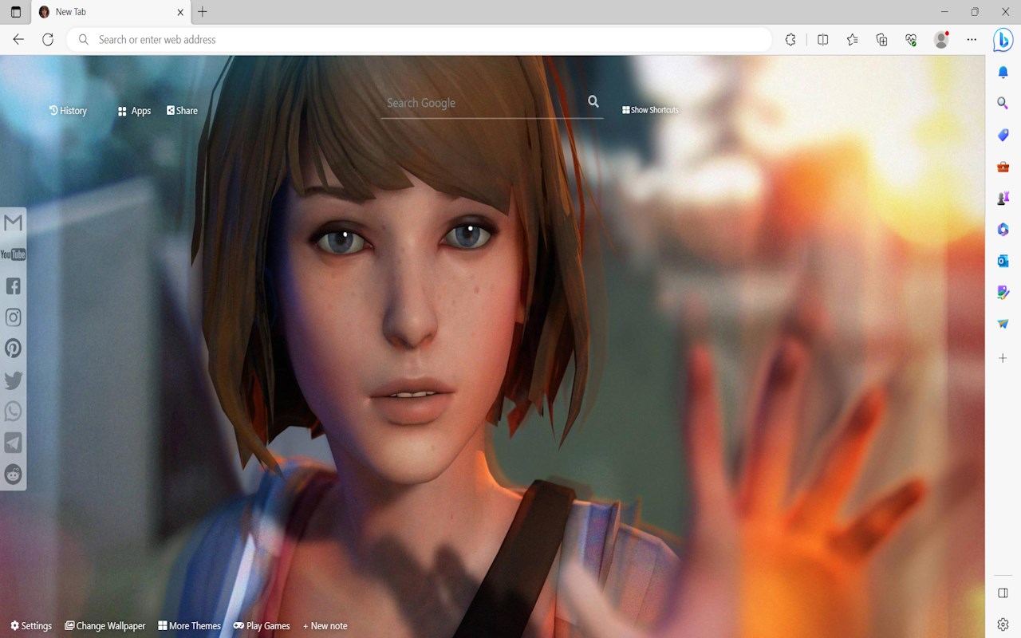1021x638 pixels.
Task: Open a new browser tab
Action: [203, 12]
